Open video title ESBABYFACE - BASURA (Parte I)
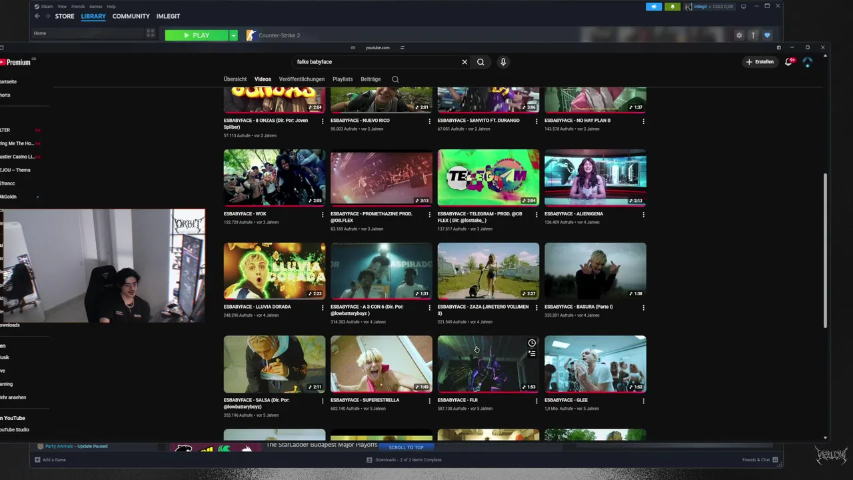 tap(578, 307)
